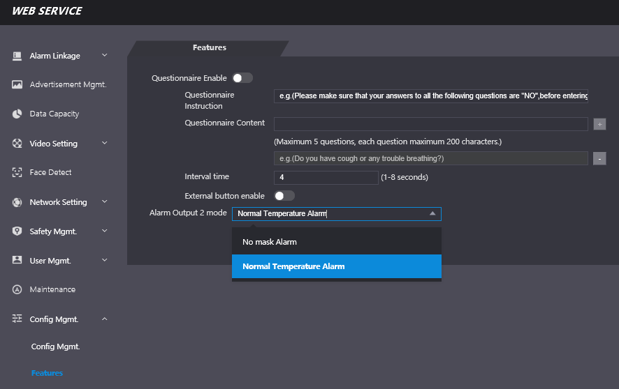Collapse the Config Mgmt. section chevron
The height and width of the screenshot is (389, 619).
(x=105, y=319)
